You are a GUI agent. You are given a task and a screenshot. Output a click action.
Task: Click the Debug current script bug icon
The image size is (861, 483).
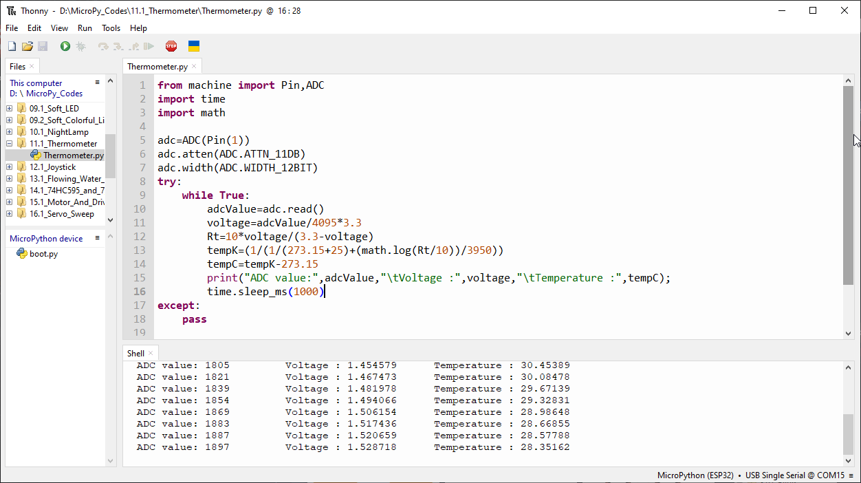[80, 46]
